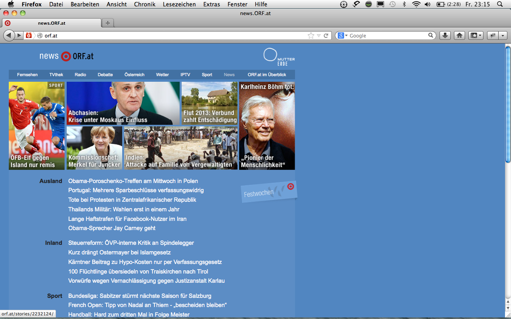Viewport: 511px width, 319px height.
Task: Click the display mirroring menu bar icon
Action: [x=380, y=4]
